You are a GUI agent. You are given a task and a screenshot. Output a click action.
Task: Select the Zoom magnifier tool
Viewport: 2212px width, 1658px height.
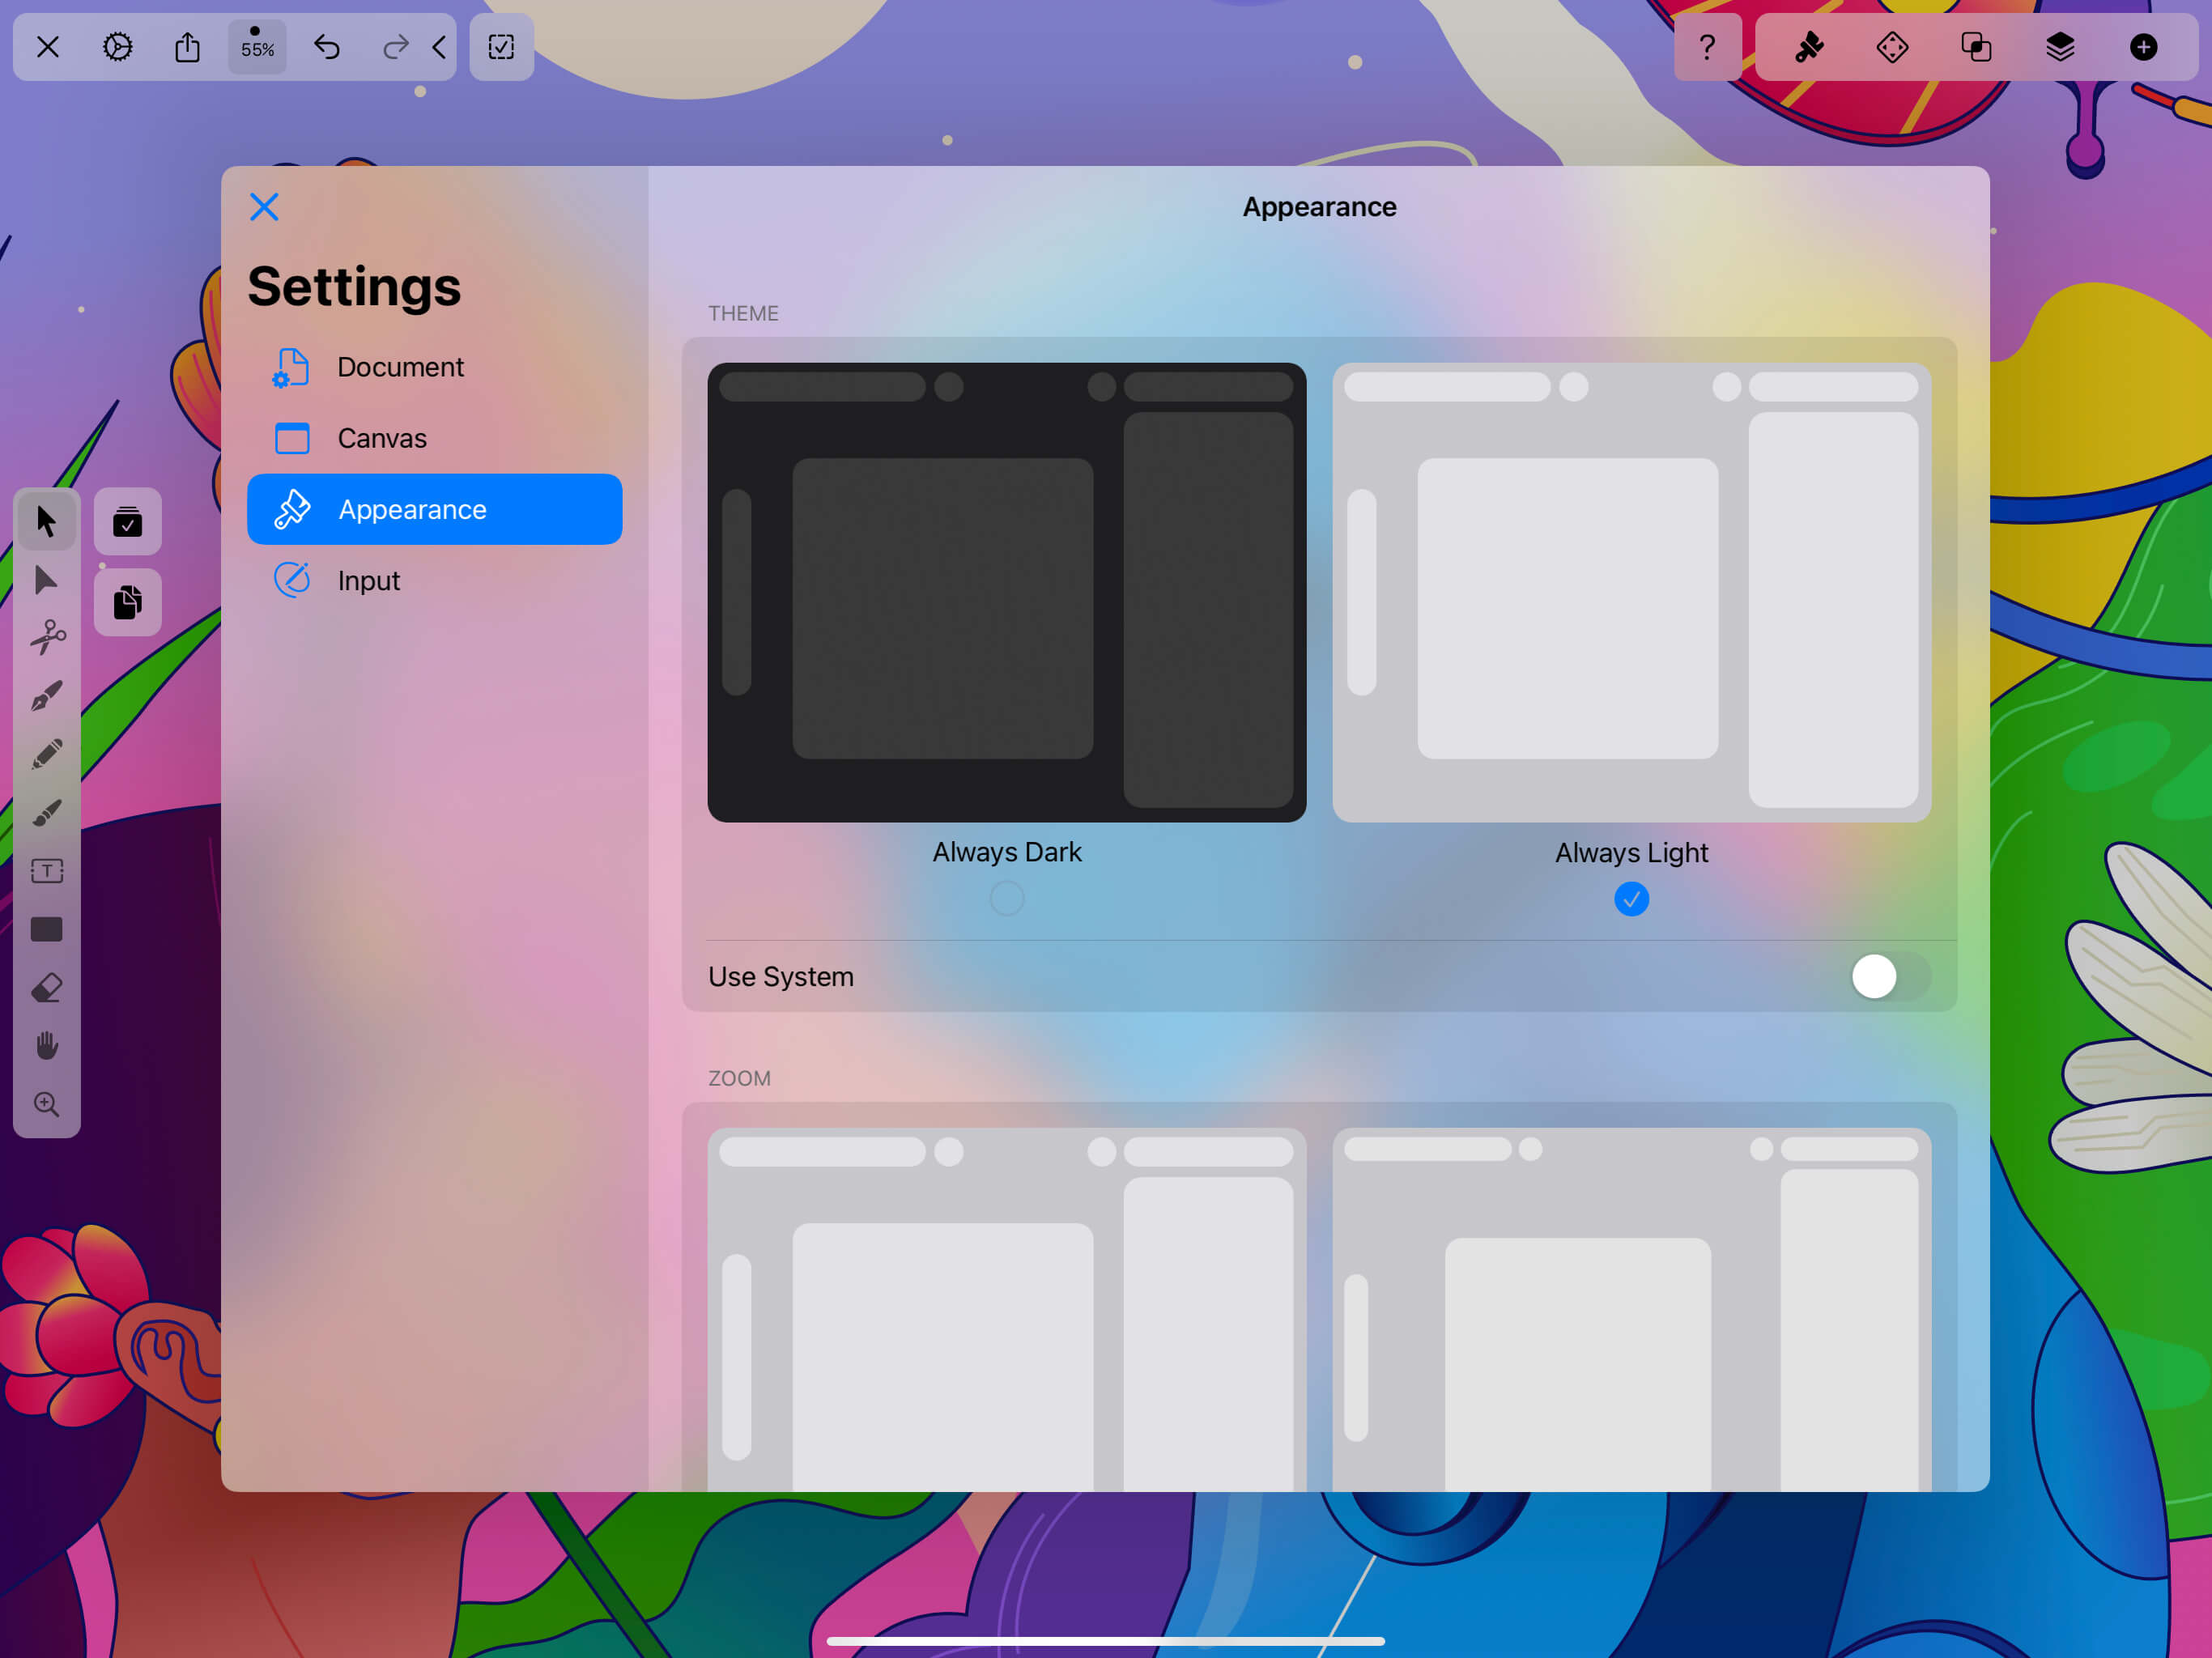[x=46, y=1104]
